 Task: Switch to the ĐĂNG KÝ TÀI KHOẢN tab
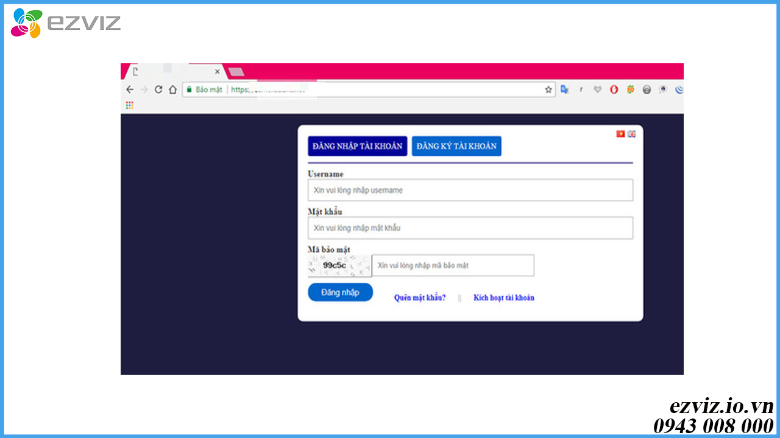click(x=456, y=146)
